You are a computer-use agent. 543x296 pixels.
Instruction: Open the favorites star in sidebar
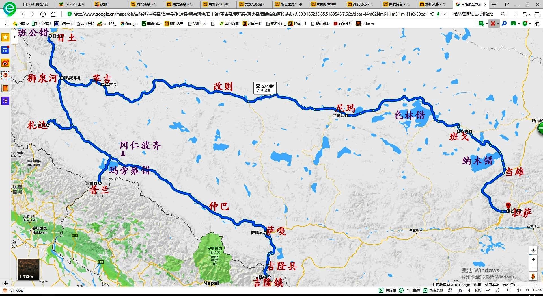[5, 37]
